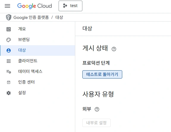Click help icon next to 외부

97,109
